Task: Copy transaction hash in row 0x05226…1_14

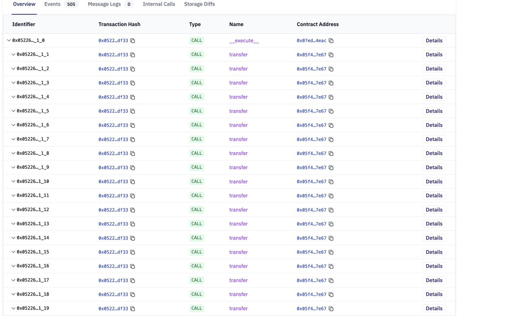Action: tap(133, 238)
